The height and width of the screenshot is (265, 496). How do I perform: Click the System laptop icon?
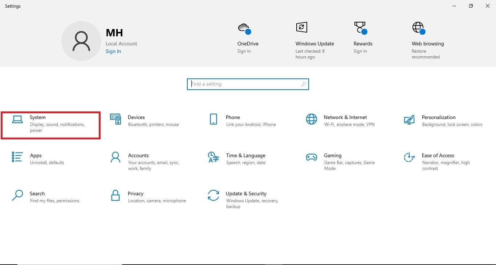click(17, 119)
